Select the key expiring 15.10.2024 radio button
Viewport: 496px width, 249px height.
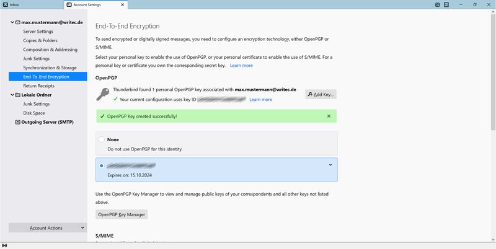(101, 165)
